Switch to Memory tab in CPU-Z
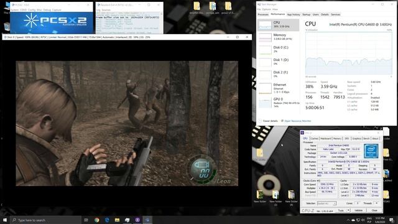This screenshot has height=224, width=398. tap(337, 138)
